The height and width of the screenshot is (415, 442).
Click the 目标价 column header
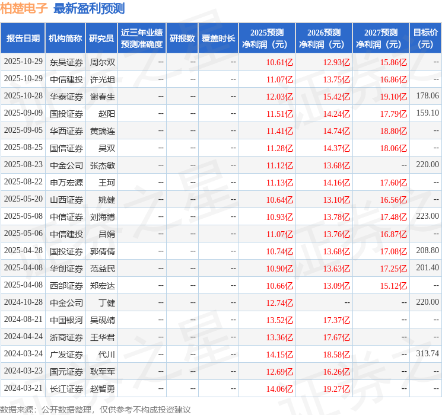point(425,38)
